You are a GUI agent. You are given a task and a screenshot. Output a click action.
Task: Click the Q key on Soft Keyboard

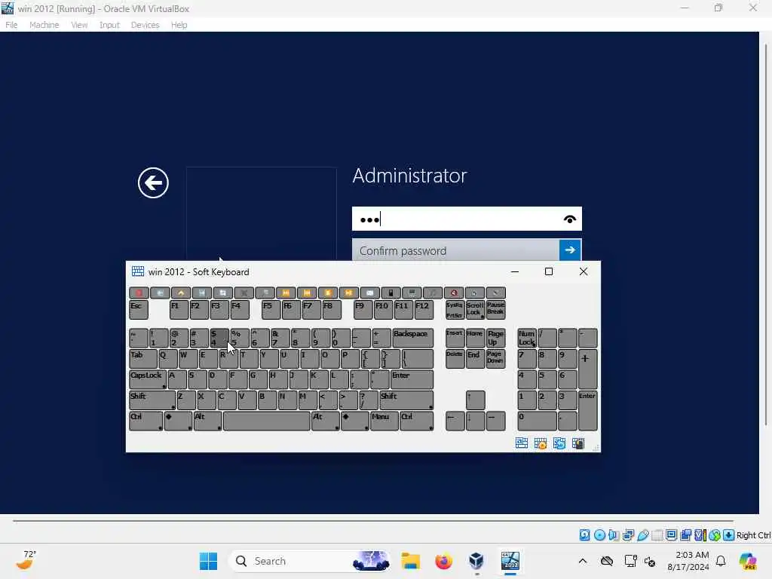point(168,359)
